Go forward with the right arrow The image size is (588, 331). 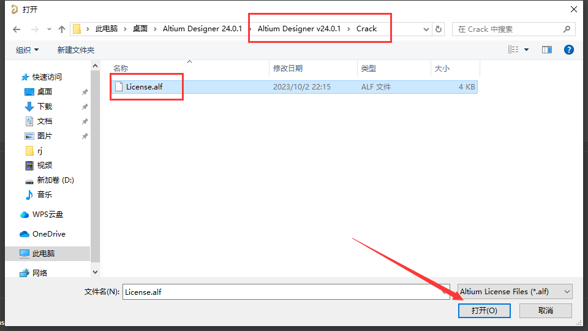pyautogui.click(x=34, y=29)
